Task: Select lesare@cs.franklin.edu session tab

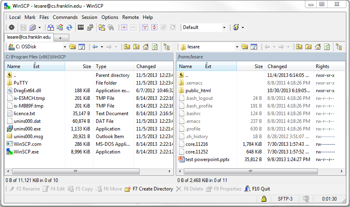Action: pyautogui.click(x=29, y=37)
